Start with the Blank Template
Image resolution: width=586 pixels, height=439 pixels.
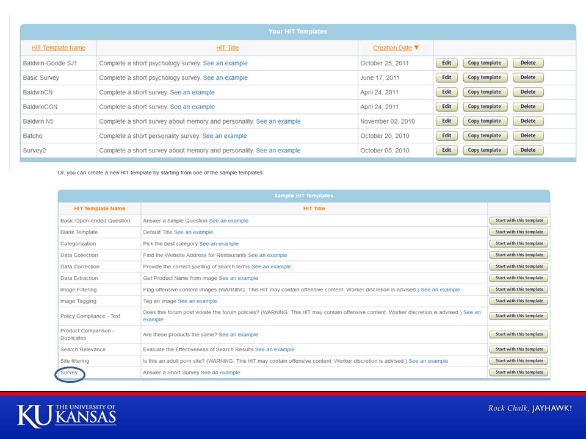coord(519,232)
